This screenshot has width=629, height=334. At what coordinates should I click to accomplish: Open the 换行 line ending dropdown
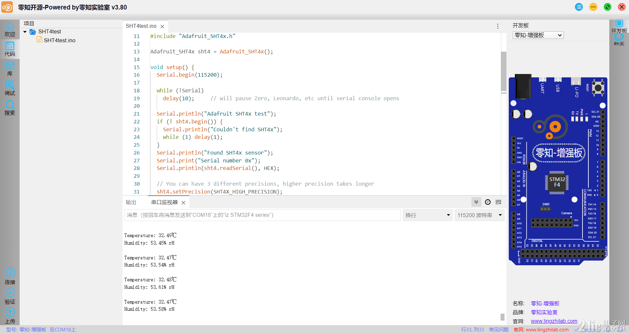428,215
